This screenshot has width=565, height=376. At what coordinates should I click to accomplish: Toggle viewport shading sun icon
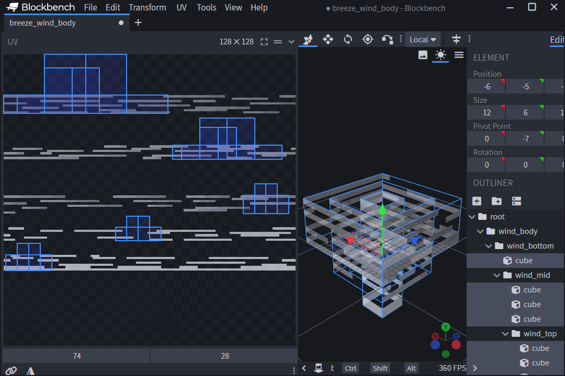440,55
